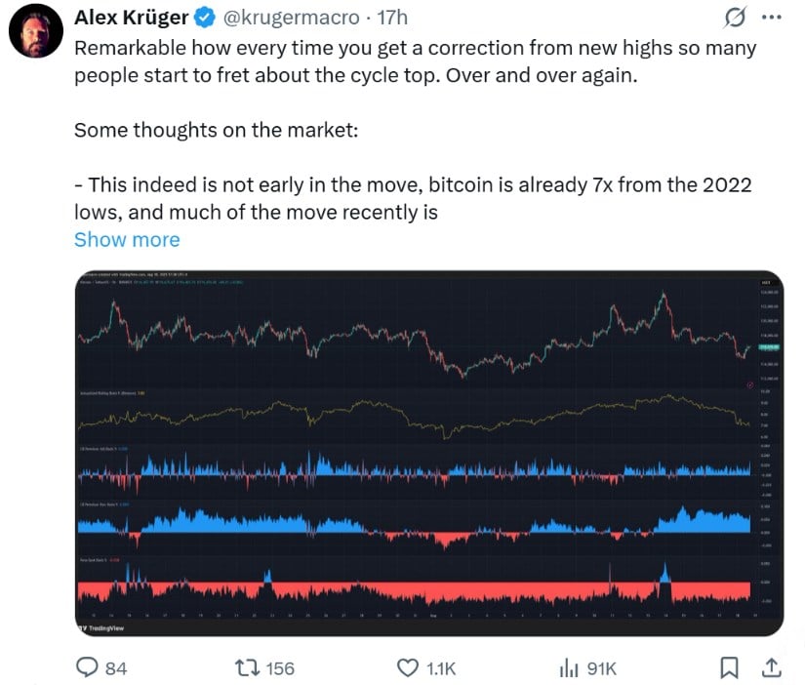The width and height of the screenshot is (805, 685).
Task: View post analytics bar-chart icon
Action: [569, 668]
